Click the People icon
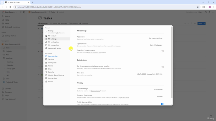Screen dimensions: 216x121 click(46, 66)
